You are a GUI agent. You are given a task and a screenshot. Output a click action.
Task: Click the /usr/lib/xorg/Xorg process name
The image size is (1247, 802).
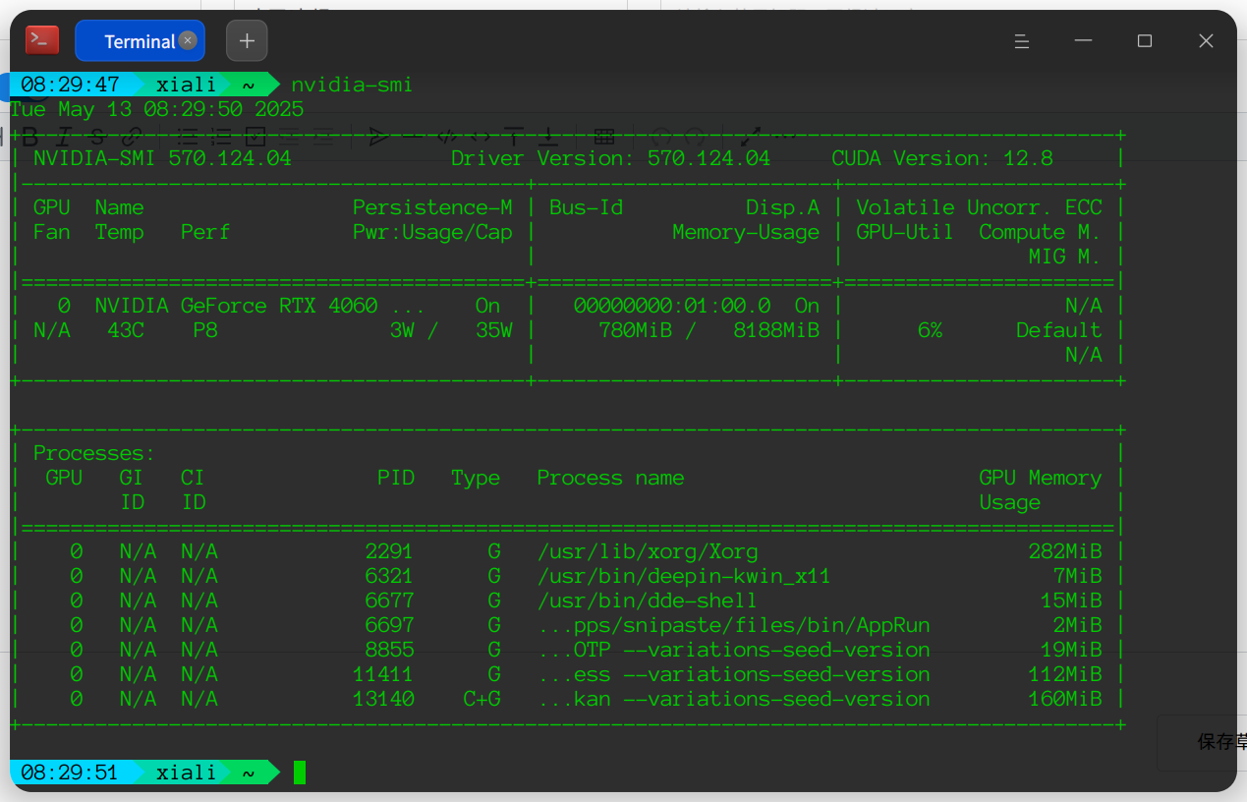648,551
